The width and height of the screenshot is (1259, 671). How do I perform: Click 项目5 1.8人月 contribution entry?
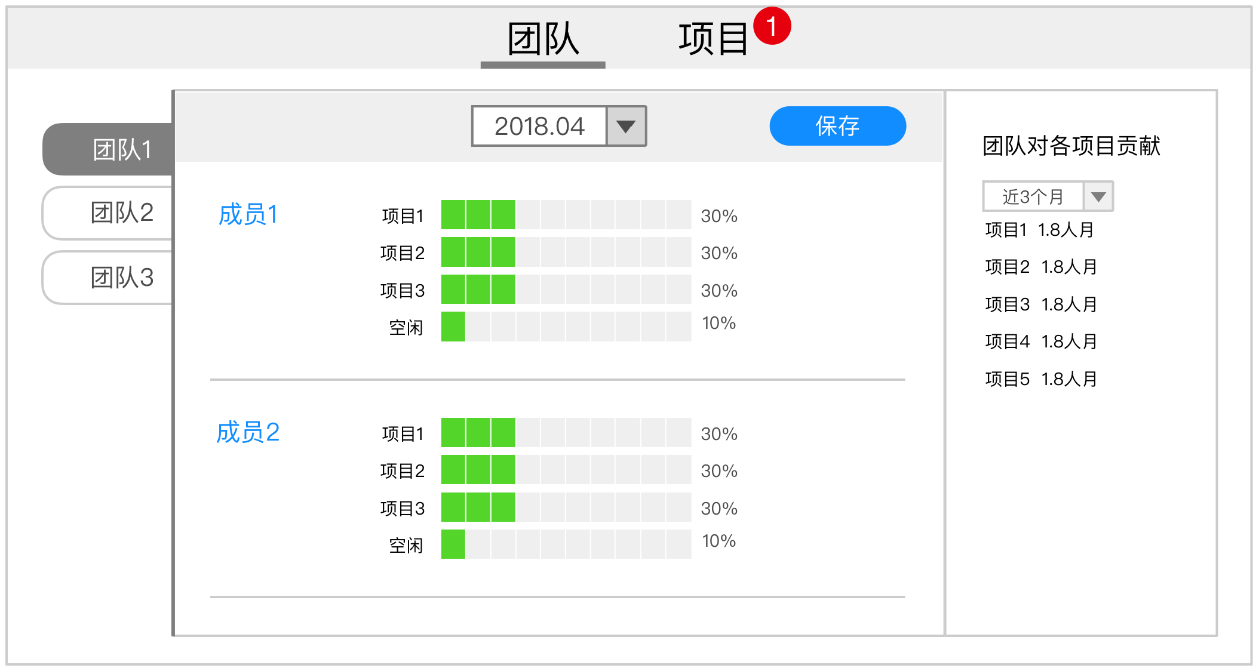pos(1040,379)
